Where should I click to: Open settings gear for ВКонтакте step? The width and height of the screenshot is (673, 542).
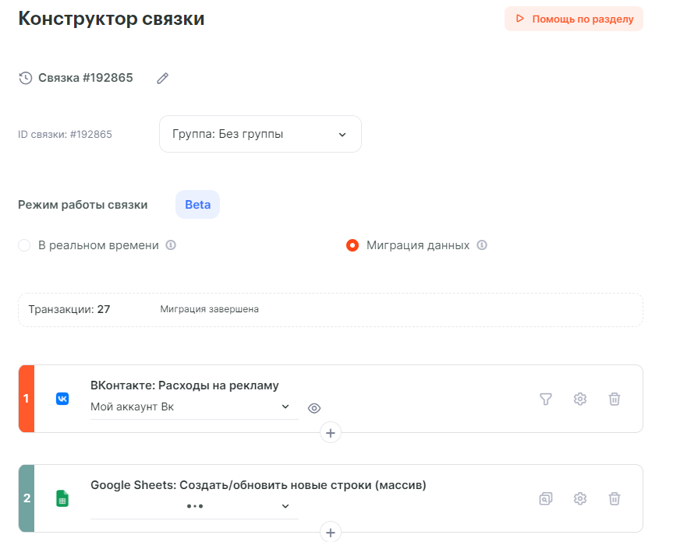point(580,399)
